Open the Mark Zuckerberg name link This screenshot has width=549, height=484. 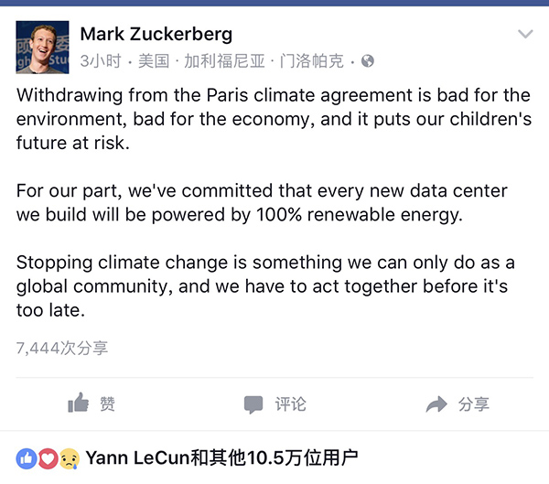click(x=156, y=35)
